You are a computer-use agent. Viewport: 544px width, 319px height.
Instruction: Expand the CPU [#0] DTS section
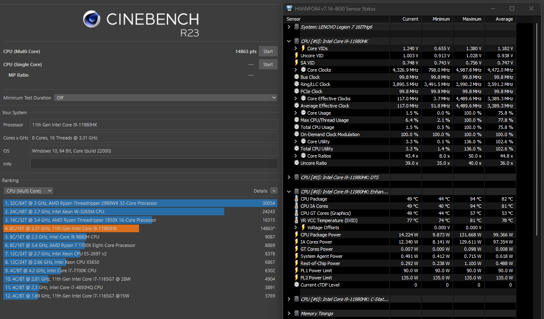coord(289,177)
